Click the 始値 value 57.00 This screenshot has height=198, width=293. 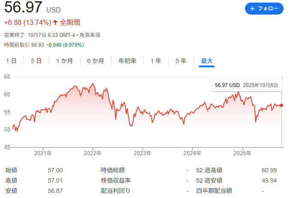pos(55,171)
